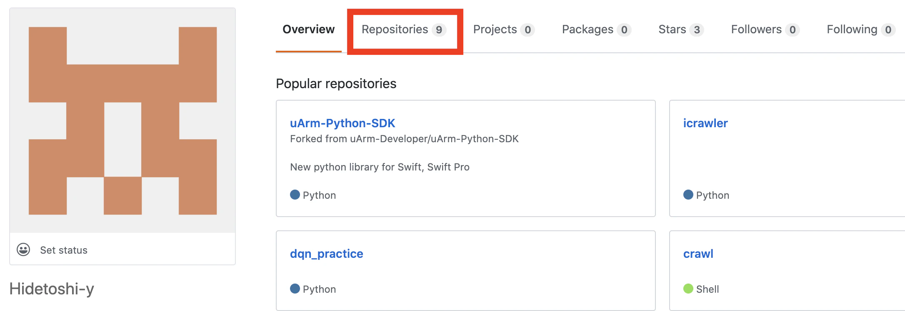Click the Hidetoshi-y profile avatar image
The width and height of the screenshot is (905, 311).
pyautogui.click(x=122, y=121)
